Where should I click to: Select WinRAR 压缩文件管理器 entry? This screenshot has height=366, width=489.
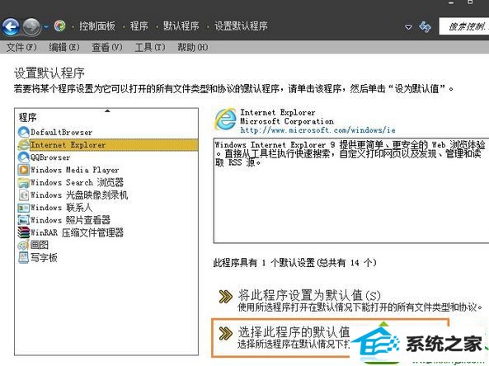77,232
